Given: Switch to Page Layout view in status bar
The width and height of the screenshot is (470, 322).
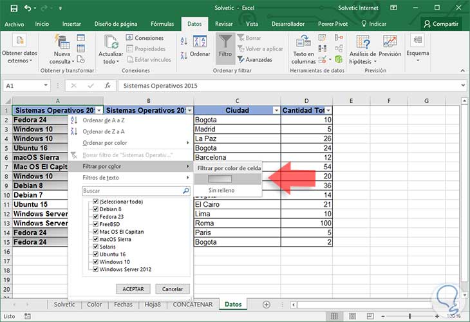Looking at the screenshot, I should [352, 316].
